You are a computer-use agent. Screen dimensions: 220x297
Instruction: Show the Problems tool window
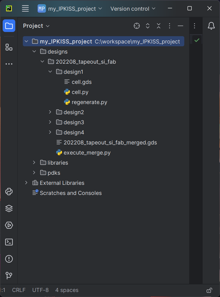9,259
